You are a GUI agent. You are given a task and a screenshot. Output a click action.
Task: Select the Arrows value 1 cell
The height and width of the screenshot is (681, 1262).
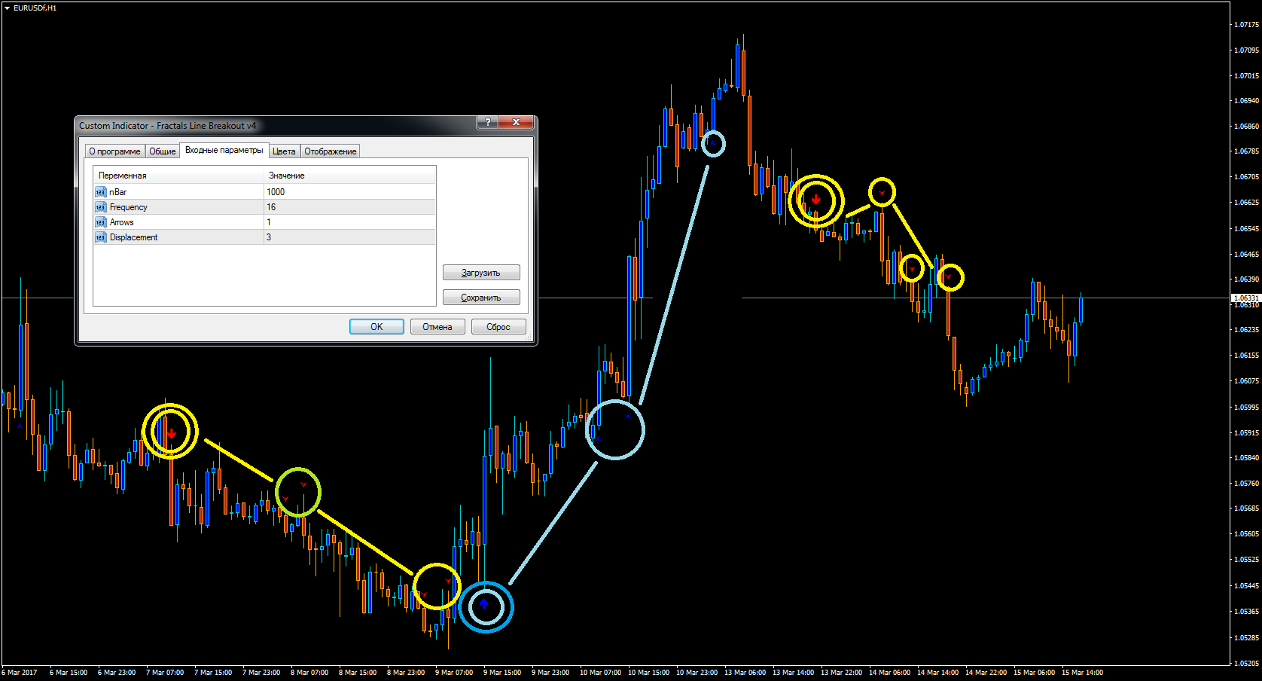pyautogui.click(x=349, y=222)
